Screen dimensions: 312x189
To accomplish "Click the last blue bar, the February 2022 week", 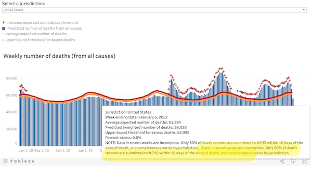I will [293, 102].
